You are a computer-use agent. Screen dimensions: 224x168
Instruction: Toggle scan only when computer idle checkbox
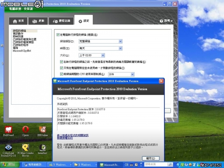pyautogui.click(x=62, y=68)
